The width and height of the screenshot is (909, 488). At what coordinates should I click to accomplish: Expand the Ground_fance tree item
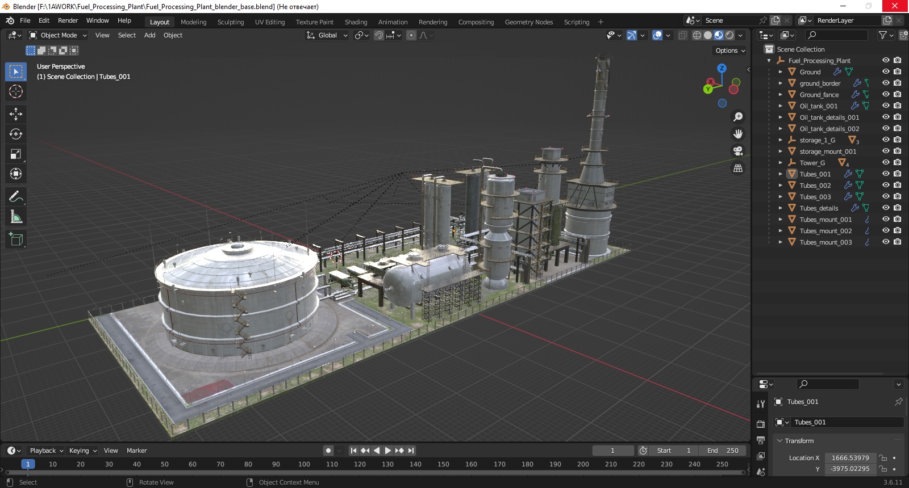pos(781,95)
